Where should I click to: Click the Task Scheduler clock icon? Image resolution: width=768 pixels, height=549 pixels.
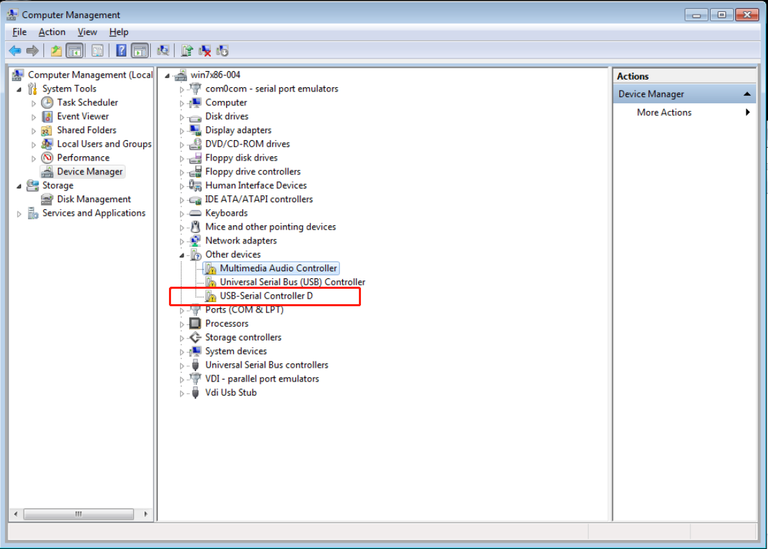click(x=47, y=103)
